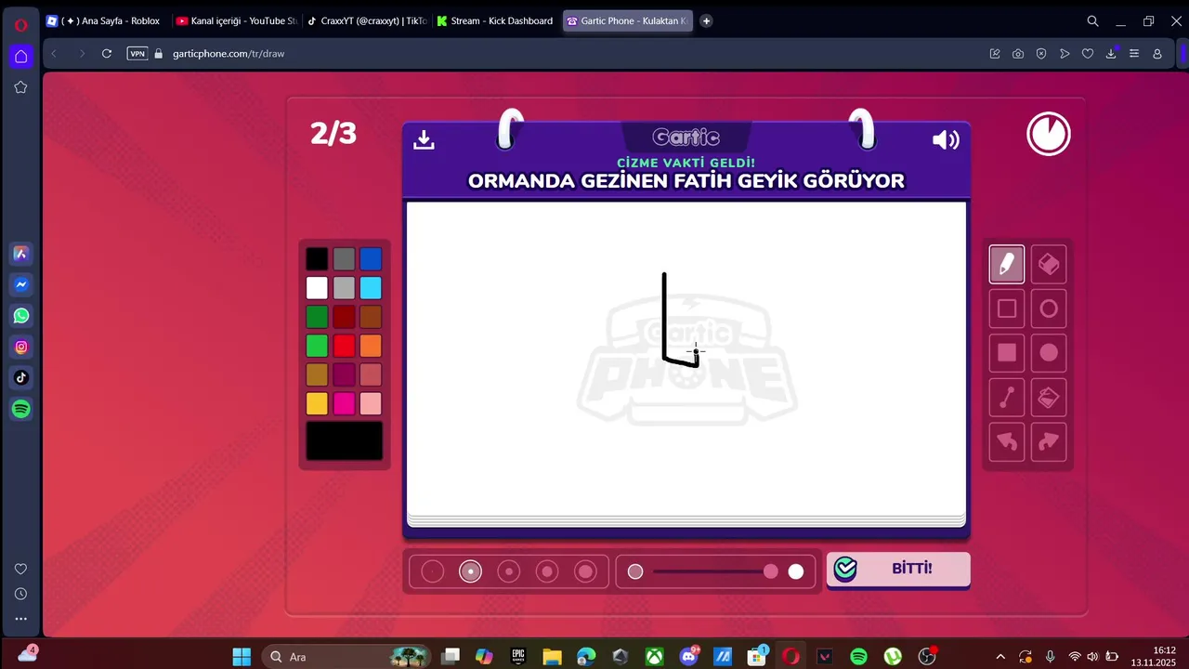
Task: Open Opera sidebar home icon
Action: pyautogui.click(x=20, y=56)
